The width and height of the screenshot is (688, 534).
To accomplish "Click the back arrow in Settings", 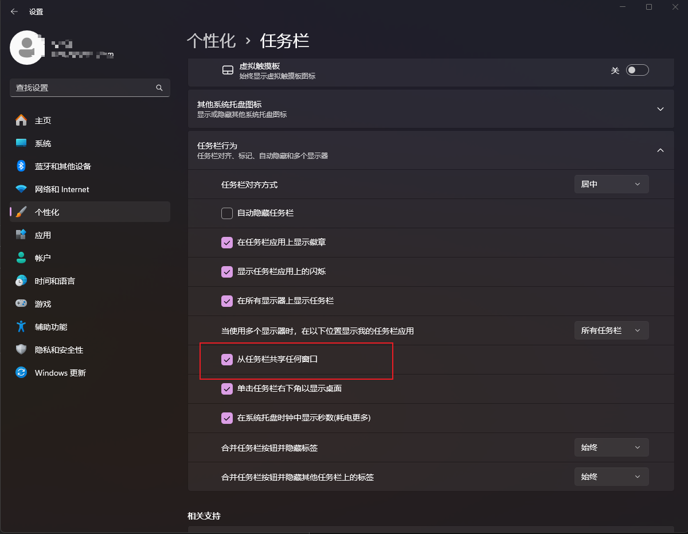I will point(14,11).
